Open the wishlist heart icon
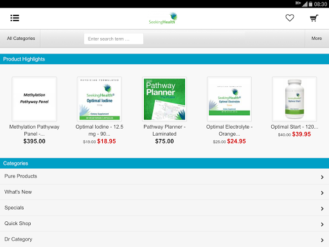 (290, 18)
